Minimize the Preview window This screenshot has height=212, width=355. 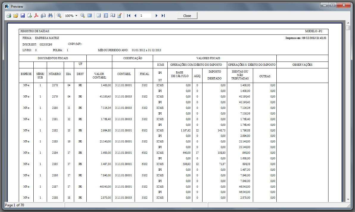click(325, 5)
